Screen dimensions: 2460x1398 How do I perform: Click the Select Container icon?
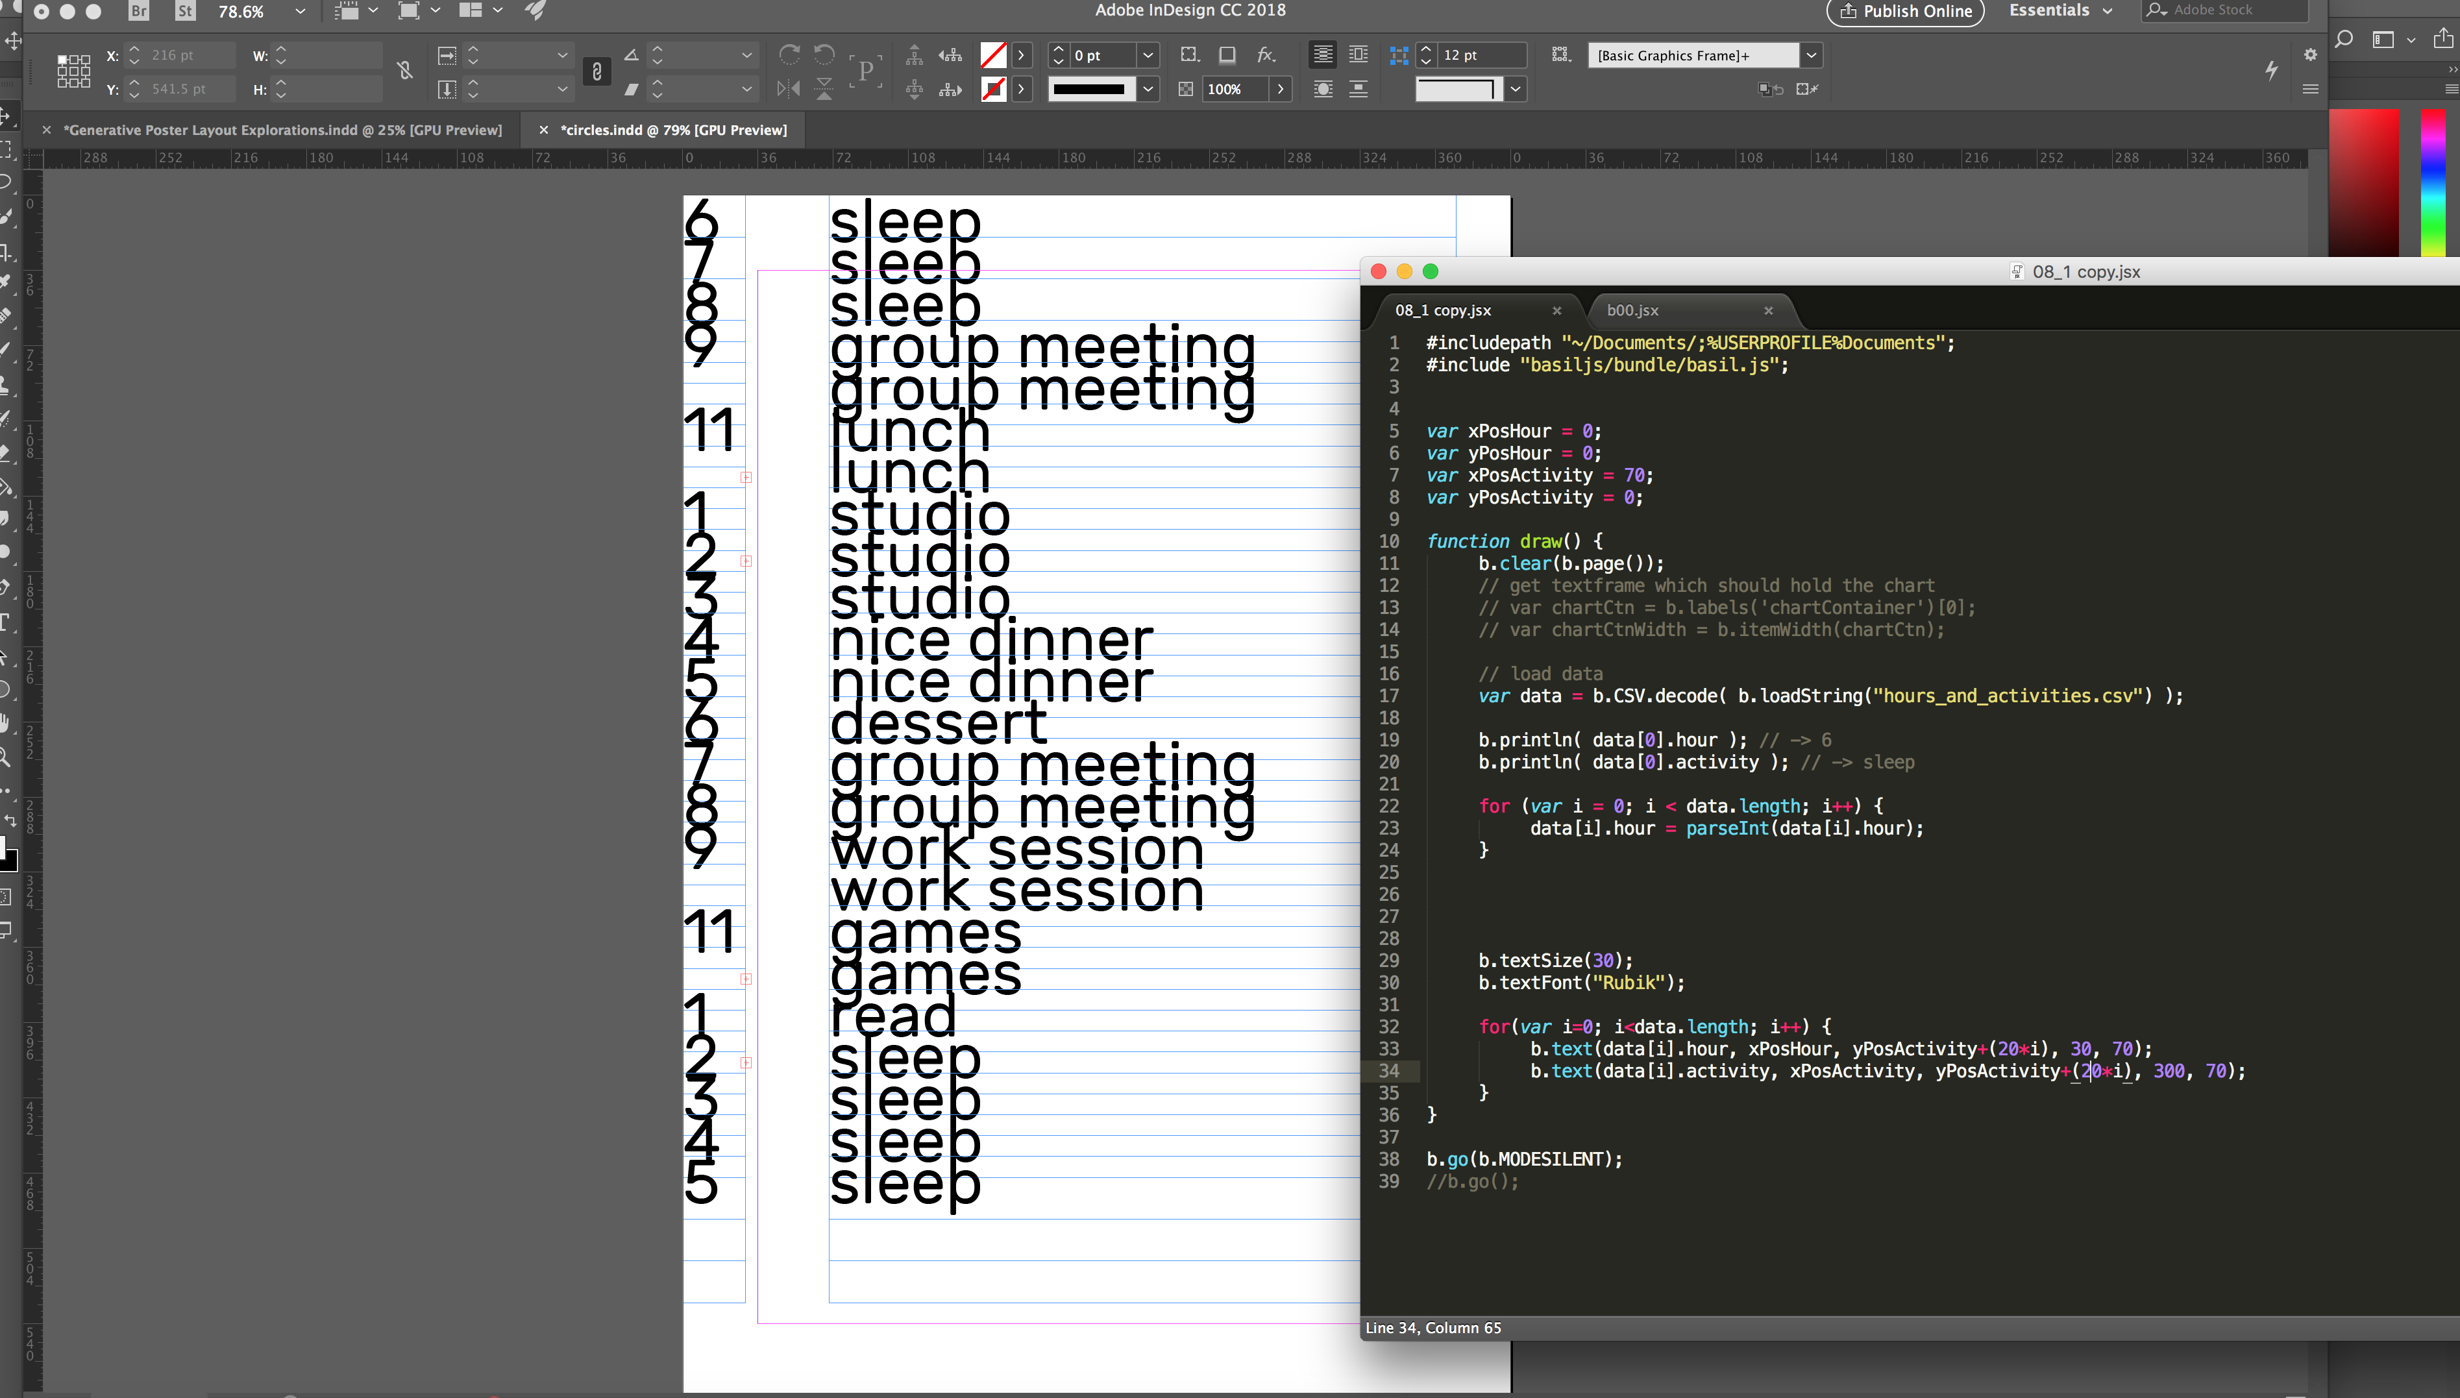(x=914, y=55)
